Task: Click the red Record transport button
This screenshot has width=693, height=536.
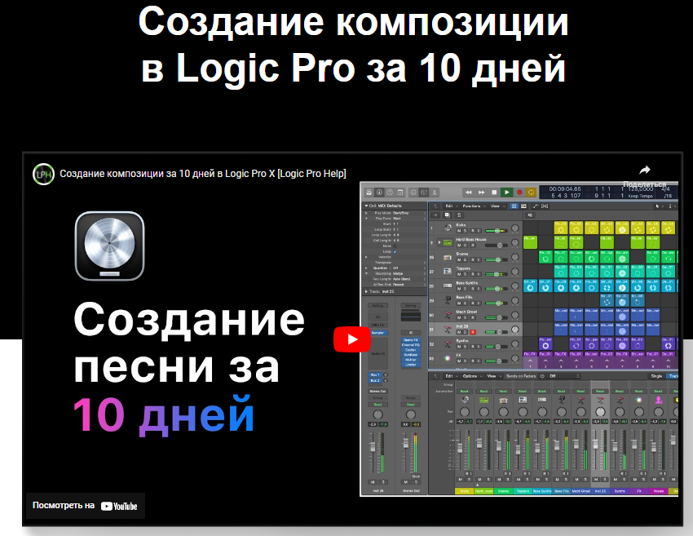Action: point(519,192)
